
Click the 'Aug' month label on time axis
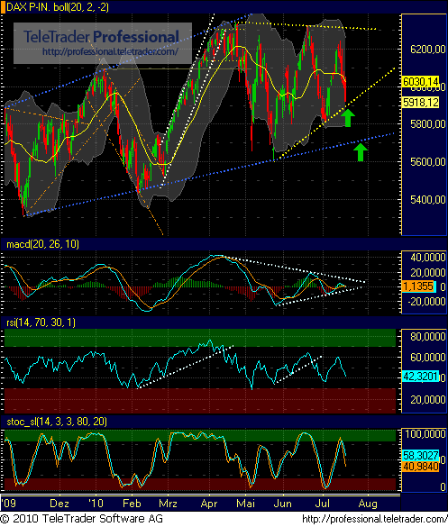point(368,504)
